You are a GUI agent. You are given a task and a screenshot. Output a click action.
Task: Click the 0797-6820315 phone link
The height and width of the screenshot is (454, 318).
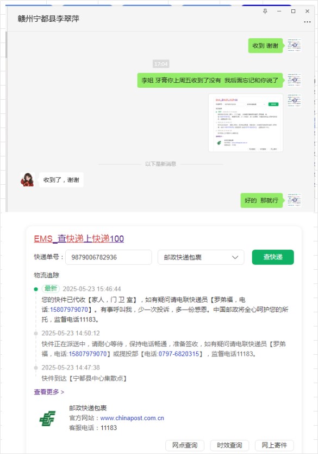(x=179, y=354)
